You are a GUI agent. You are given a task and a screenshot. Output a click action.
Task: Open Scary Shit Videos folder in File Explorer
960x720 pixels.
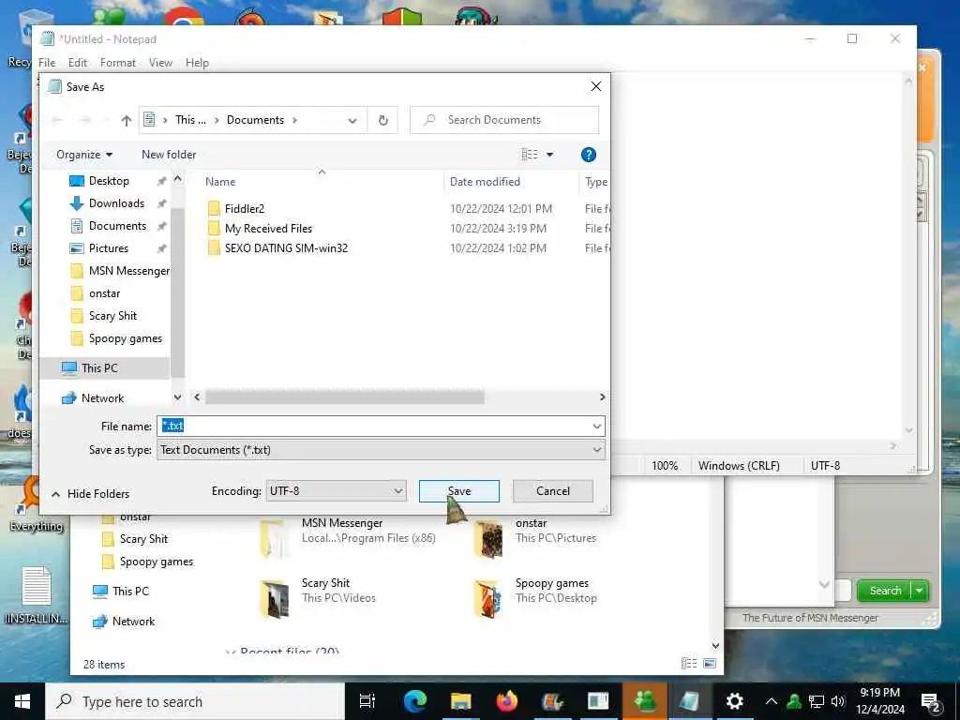coord(319,599)
